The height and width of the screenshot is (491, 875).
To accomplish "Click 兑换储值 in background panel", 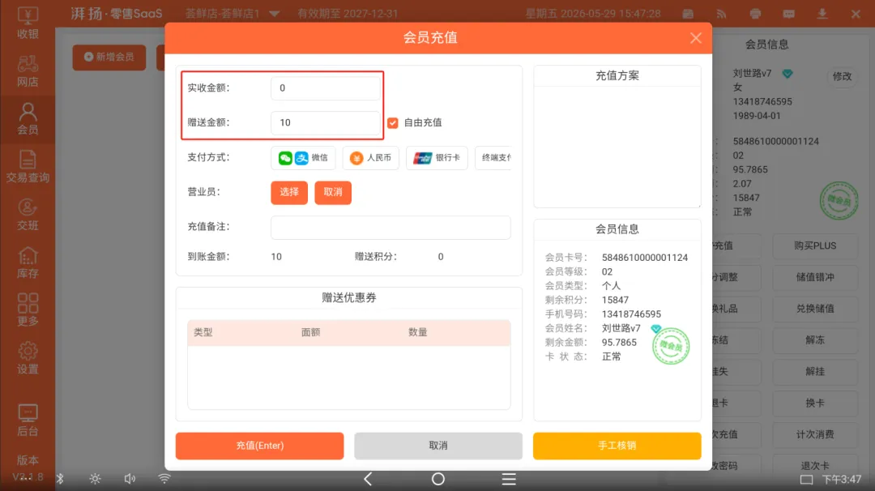I will [x=815, y=309].
